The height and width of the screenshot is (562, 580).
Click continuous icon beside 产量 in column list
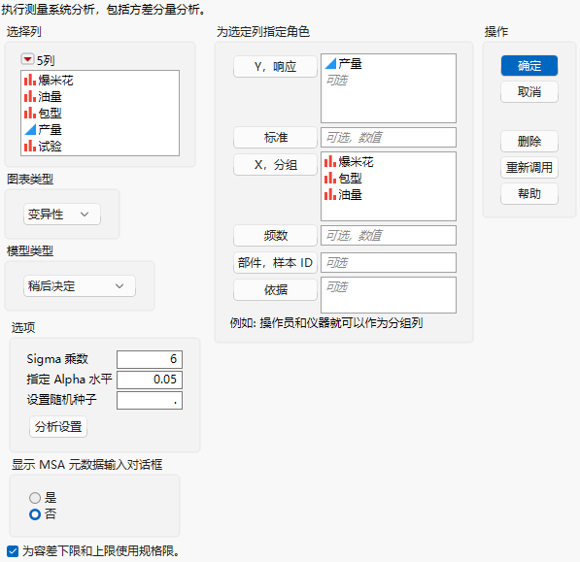point(30,130)
